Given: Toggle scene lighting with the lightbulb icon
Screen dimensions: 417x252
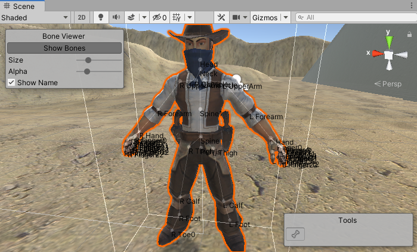Looking at the screenshot, I should [x=101, y=17].
